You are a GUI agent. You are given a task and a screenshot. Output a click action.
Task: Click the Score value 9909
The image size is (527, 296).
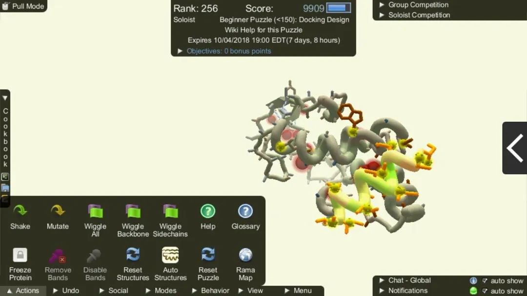313,8
